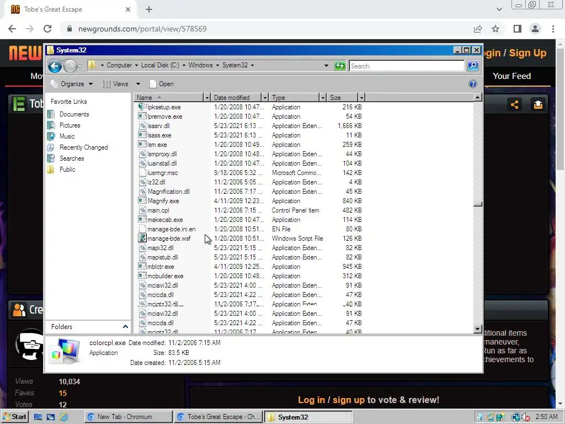Open the address bar history dropdown

point(326,66)
